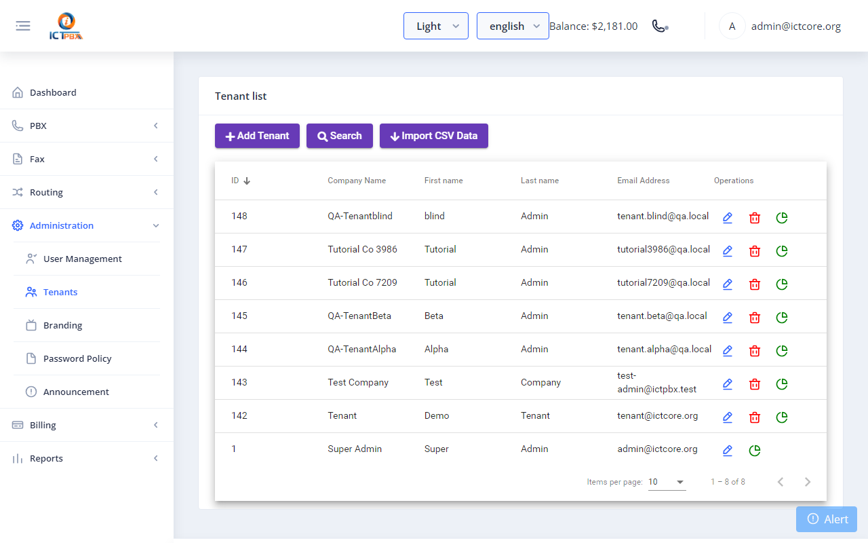868x543 pixels.
Task: Sort by Company Name column header
Action: [x=357, y=181]
